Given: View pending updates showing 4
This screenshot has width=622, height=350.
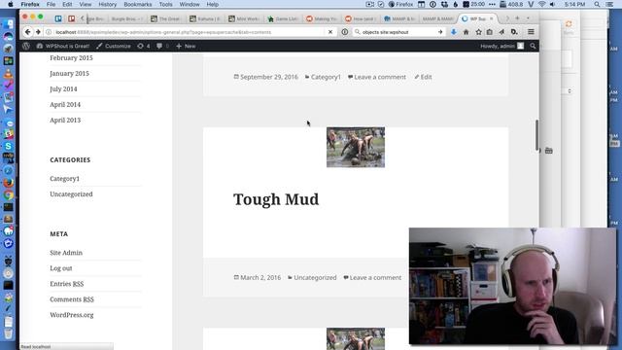Looking at the screenshot, I should 144,46.
